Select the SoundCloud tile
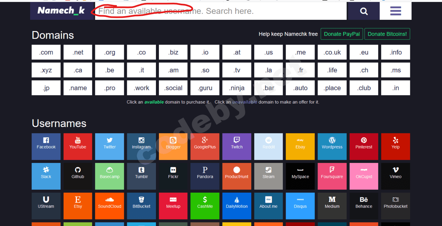The height and width of the screenshot is (226, 442). [x=110, y=206]
